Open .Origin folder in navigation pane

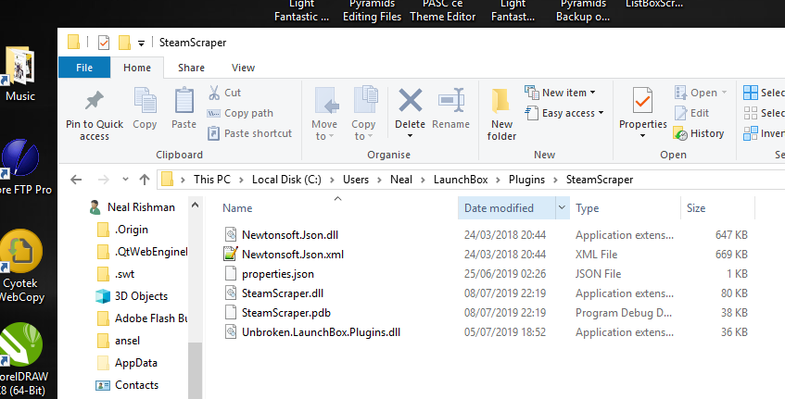[132, 230]
